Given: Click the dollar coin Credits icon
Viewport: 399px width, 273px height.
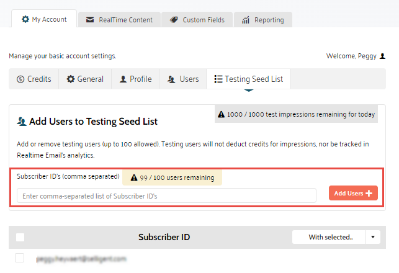Looking at the screenshot, I should [20, 79].
